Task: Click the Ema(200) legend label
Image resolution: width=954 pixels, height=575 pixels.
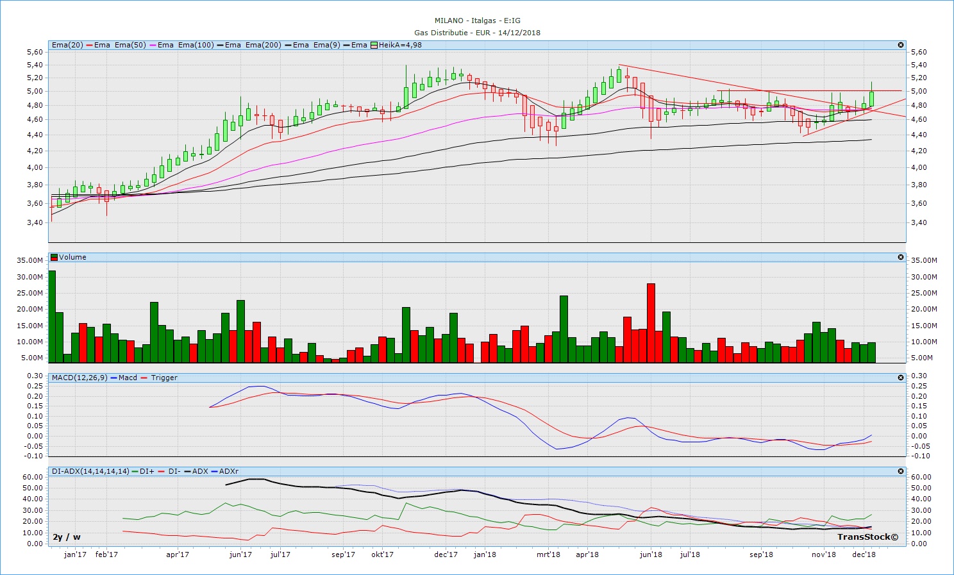Action: tap(264, 45)
